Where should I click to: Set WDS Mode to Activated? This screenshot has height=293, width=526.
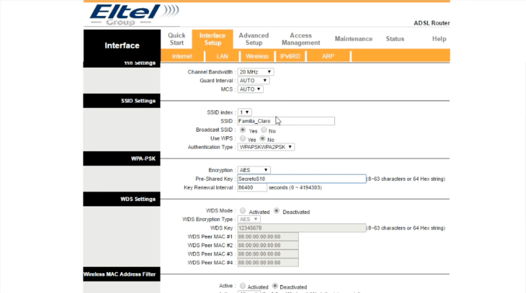(243, 211)
